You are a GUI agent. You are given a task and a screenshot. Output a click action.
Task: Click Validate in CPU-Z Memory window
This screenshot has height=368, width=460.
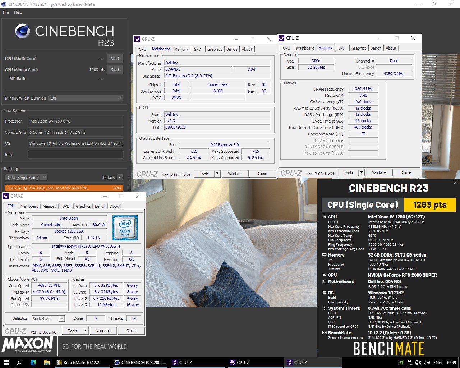pyautogui.click(x=379, y=172)
